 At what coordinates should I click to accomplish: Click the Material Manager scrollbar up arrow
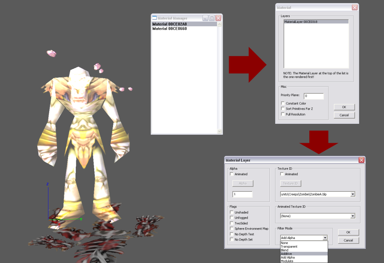220,24
